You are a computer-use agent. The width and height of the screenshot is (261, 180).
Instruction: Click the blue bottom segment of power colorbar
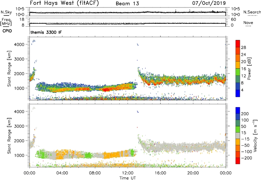[x=238, y=93]
